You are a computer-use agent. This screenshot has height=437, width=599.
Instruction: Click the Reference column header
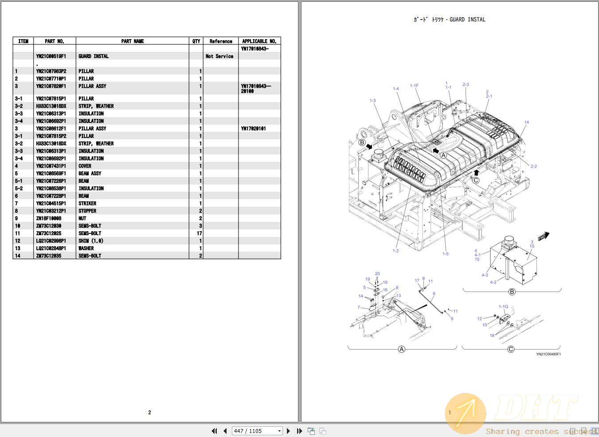[x=221, y=41]
